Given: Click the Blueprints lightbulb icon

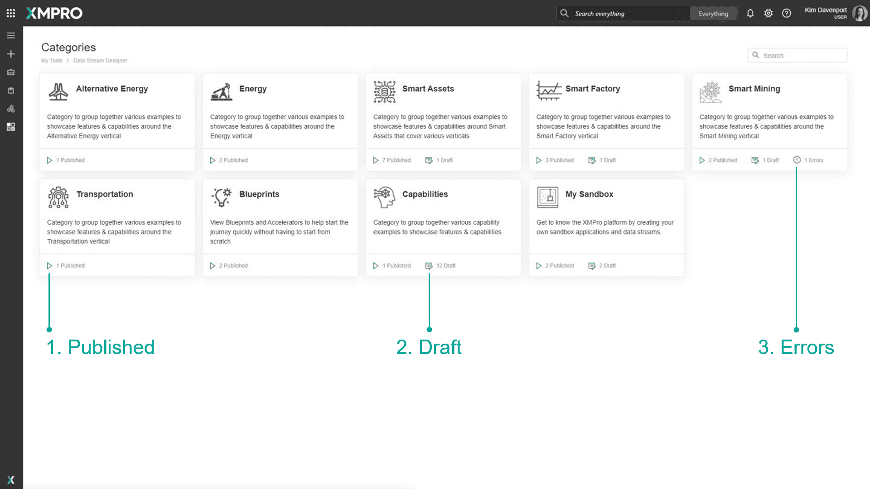Looking at the screenshot, I should click(221, 197).
